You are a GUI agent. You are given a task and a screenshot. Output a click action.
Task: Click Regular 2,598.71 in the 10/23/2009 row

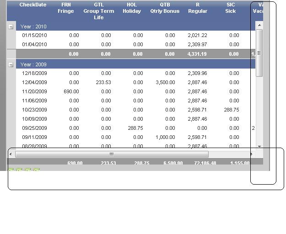click(198, 110)
